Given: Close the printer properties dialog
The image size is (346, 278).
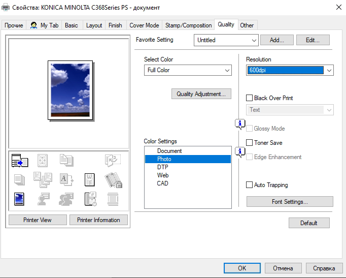Looking at the screenshot, I should tap(339, 7).
